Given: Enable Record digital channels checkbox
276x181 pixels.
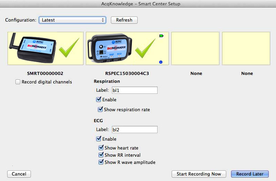Looking at the screenshot, I should coord(18,82).
